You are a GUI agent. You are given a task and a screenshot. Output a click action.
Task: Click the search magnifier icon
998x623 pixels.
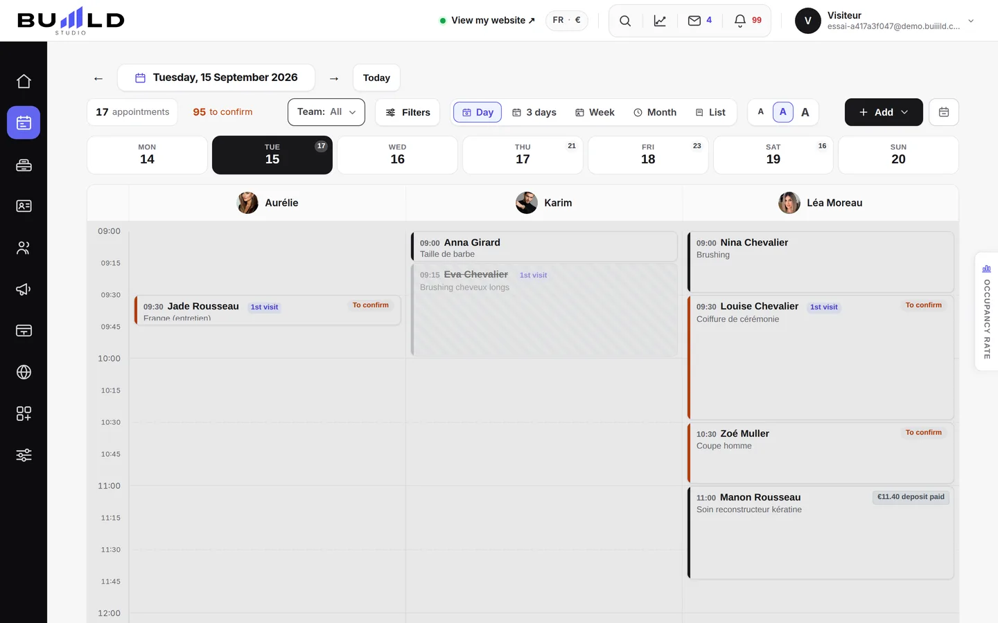[625, 21]
